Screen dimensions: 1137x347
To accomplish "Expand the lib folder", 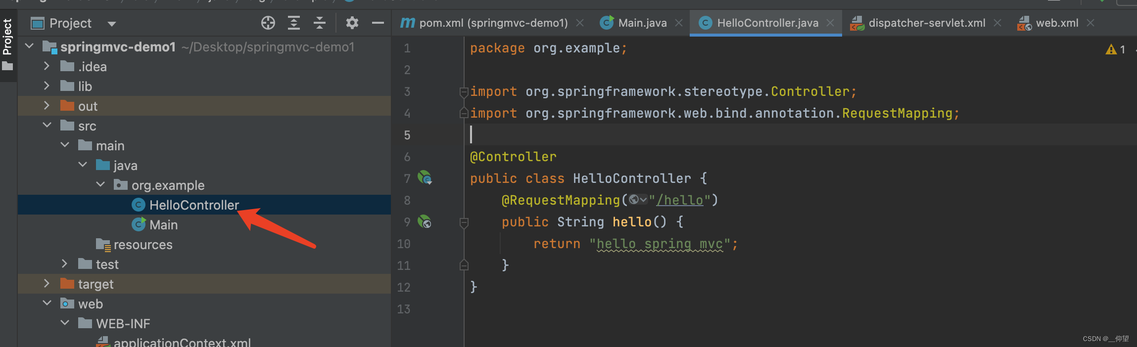I will [47, 86].
